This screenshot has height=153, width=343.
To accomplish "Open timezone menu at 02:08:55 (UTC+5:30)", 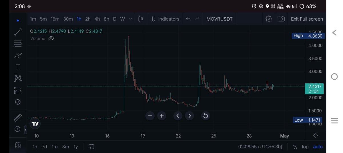I will [x=260, y=147].
